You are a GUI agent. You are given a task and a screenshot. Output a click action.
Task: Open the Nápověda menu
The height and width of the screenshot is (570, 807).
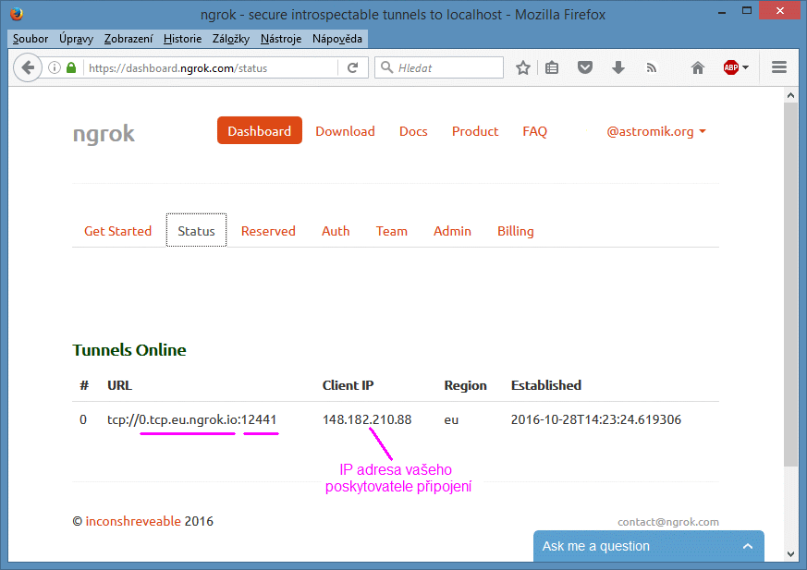click(x=337, y=39)
